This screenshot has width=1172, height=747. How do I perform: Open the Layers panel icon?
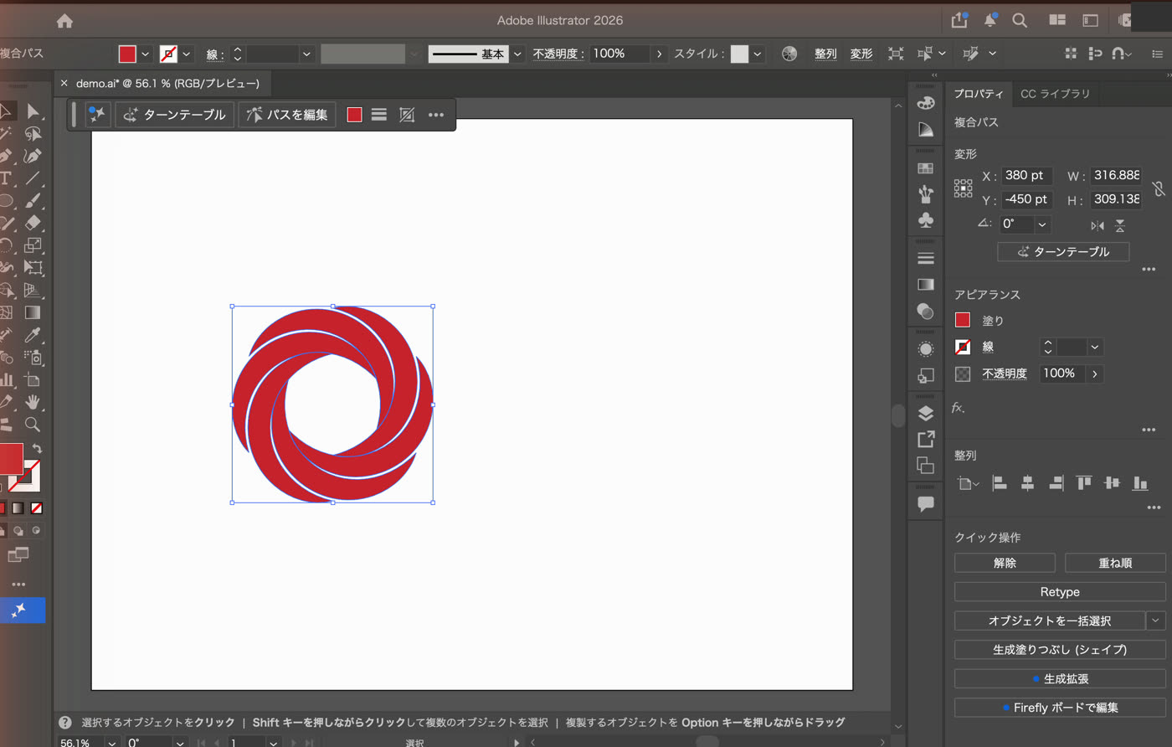(x=925, y=414)
